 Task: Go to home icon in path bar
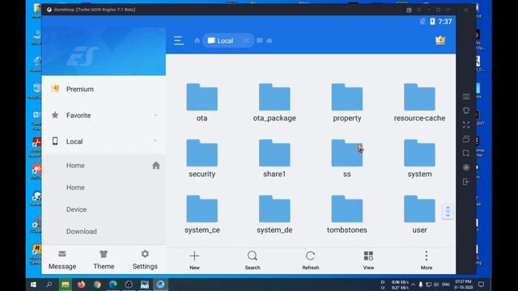[197, 40]
